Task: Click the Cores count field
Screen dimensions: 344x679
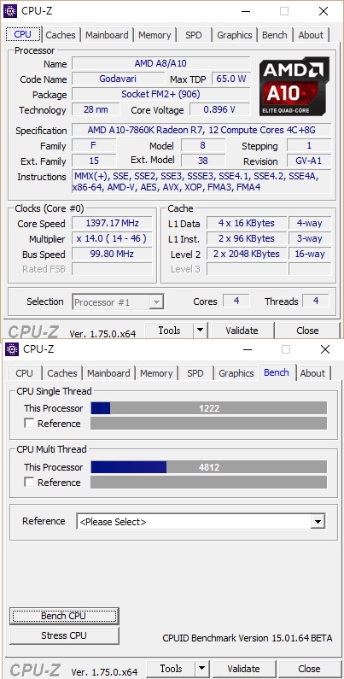Action: 236,301
